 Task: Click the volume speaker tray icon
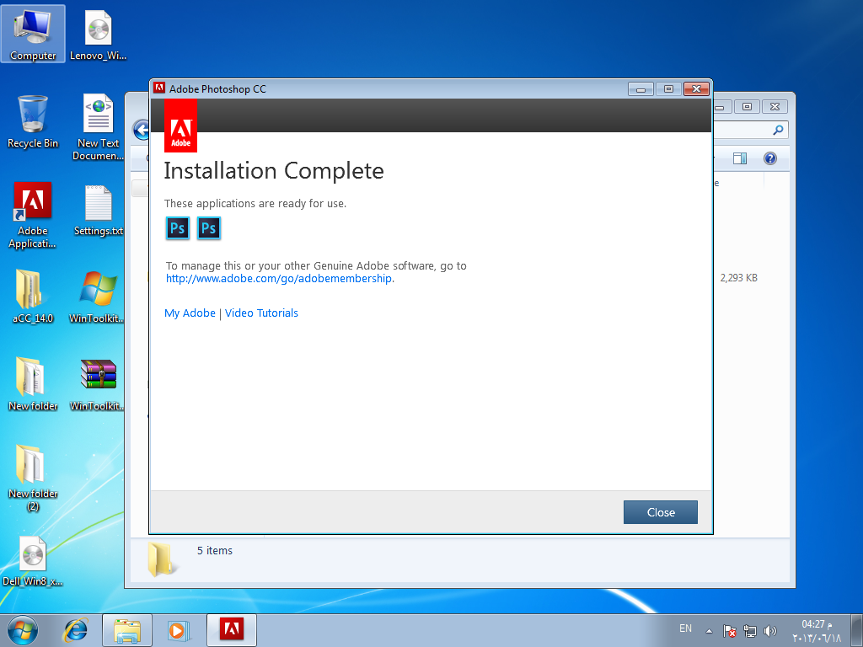pyautogui.click(x=770, y=631)
